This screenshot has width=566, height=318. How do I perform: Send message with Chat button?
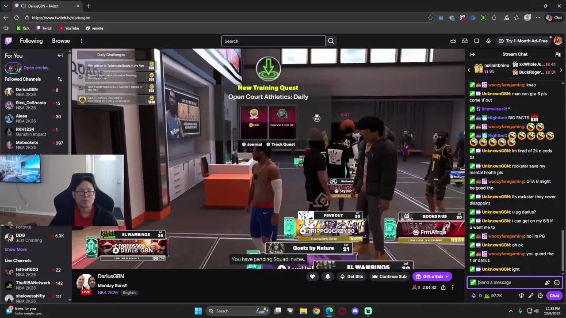554,296
